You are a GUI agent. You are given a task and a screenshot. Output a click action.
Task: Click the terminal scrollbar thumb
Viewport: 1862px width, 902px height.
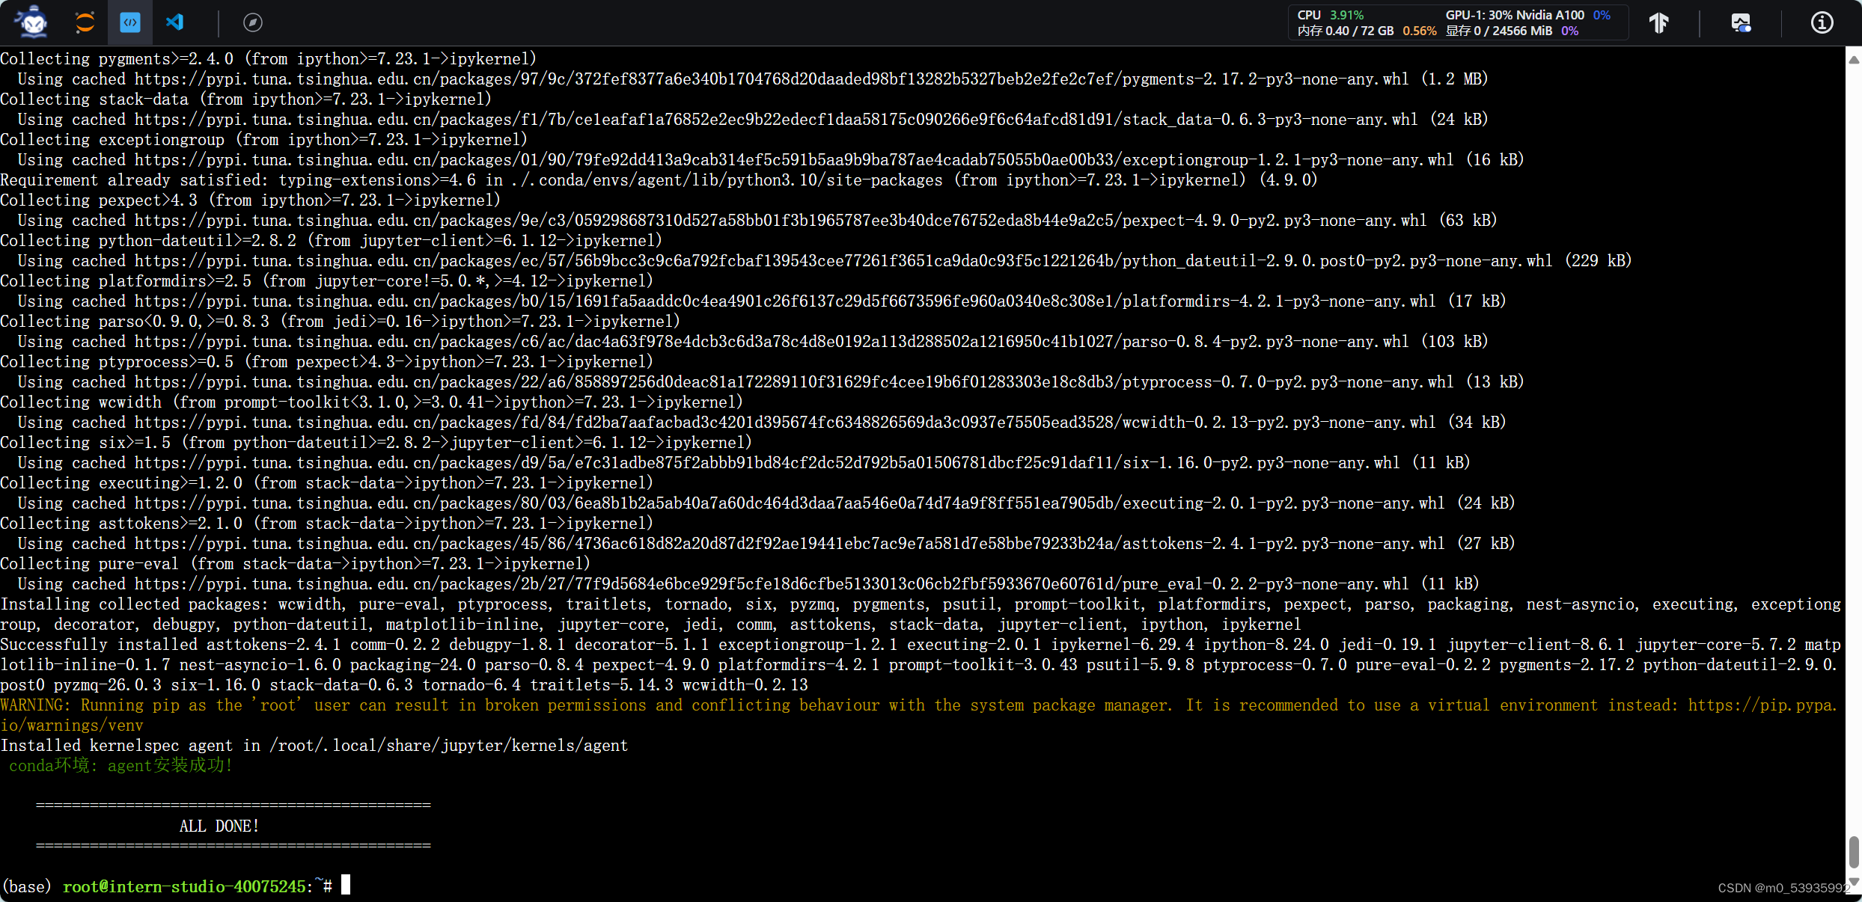click(1854, 853)
